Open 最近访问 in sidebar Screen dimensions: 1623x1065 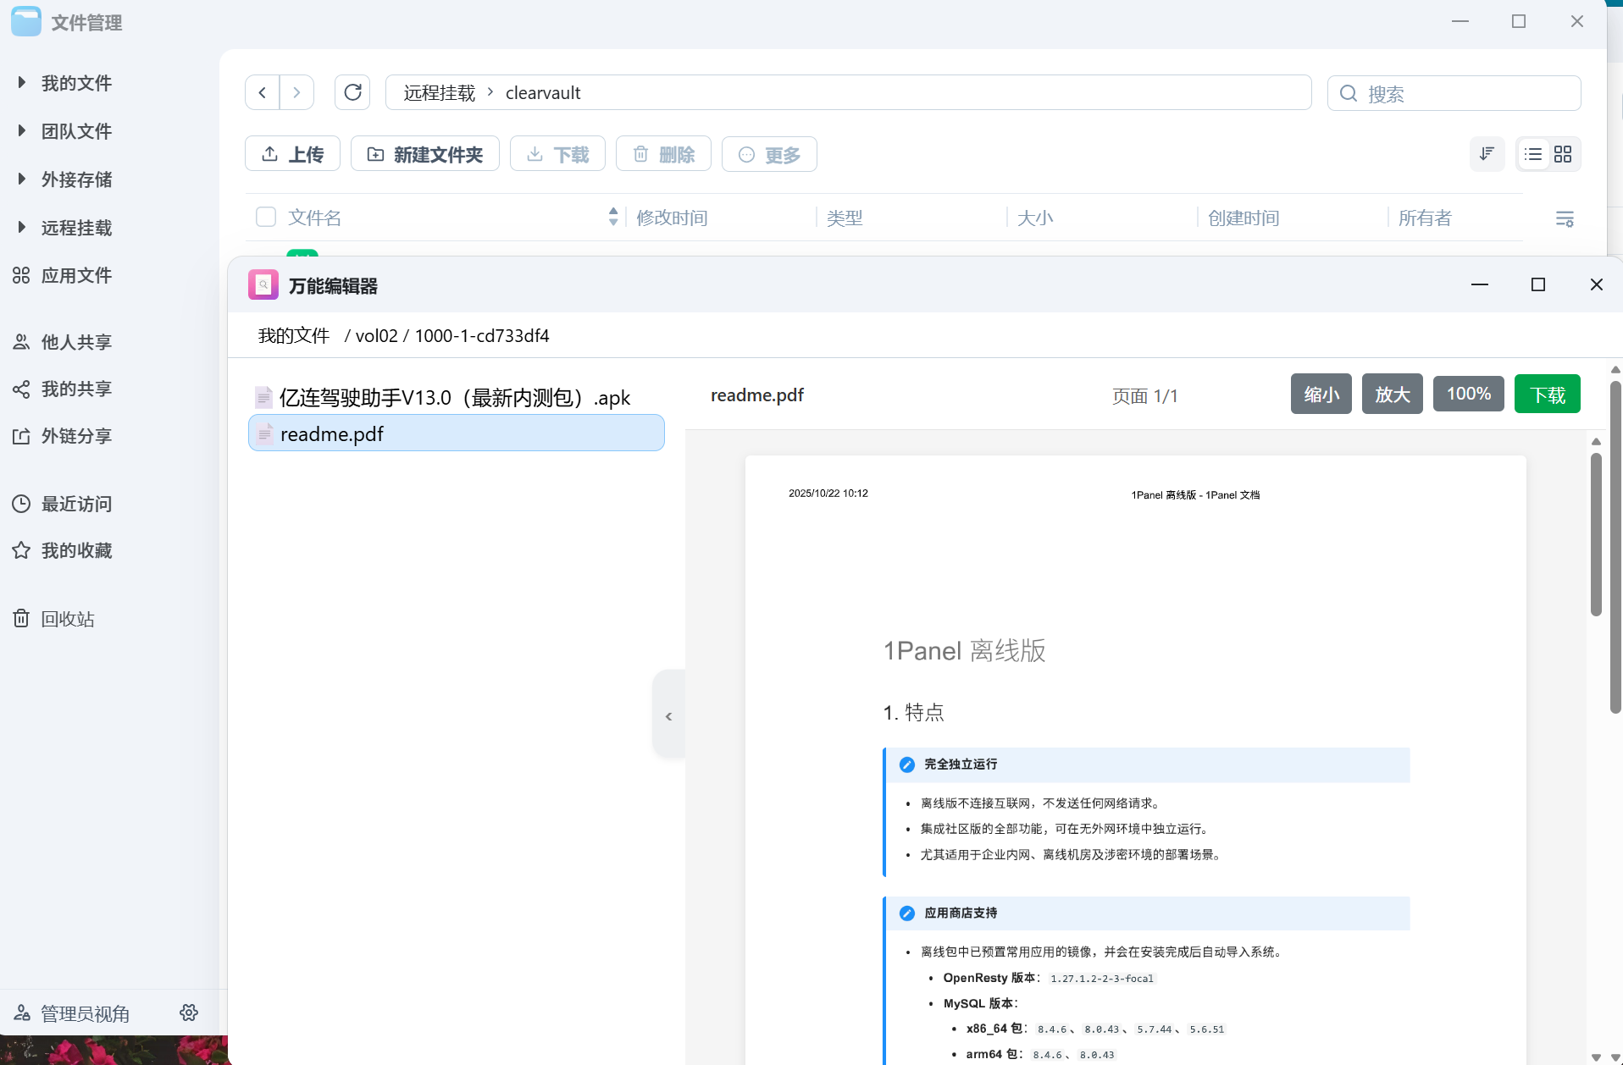pos(76,504)
